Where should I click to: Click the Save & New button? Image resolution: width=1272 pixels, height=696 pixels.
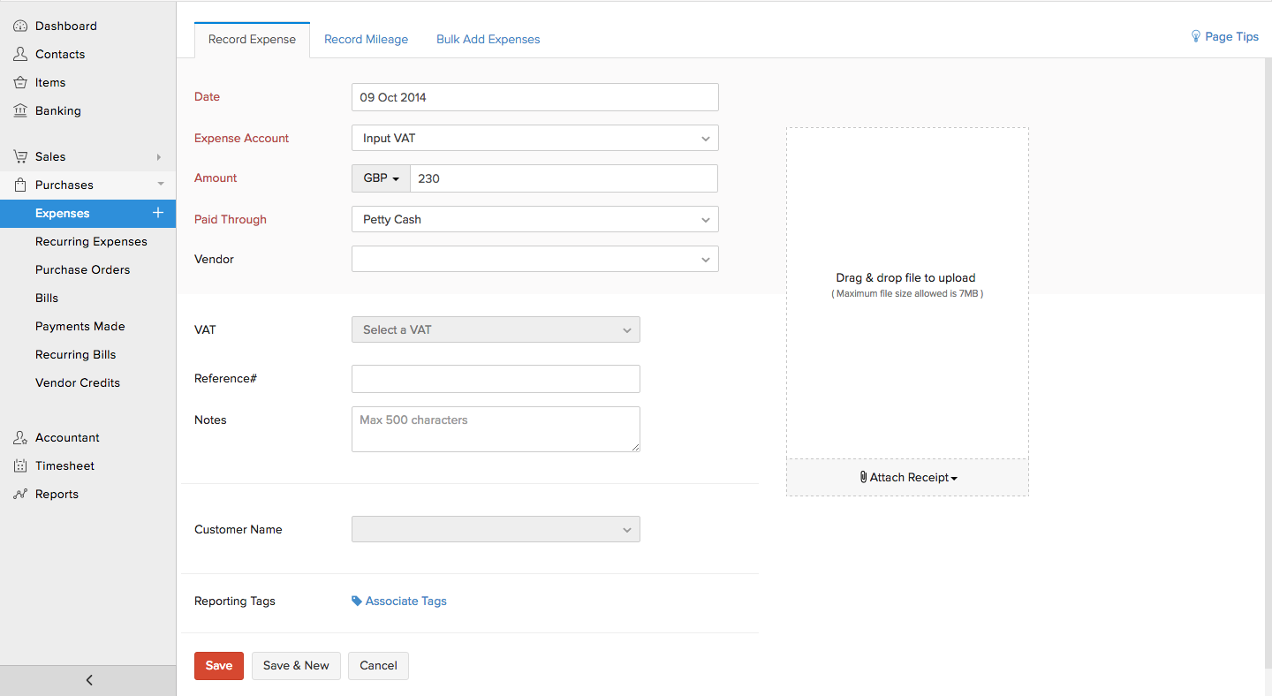(x=296, y=666)
